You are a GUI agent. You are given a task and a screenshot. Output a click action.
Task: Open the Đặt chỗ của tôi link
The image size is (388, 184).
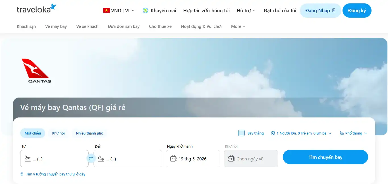click(280, 11)
